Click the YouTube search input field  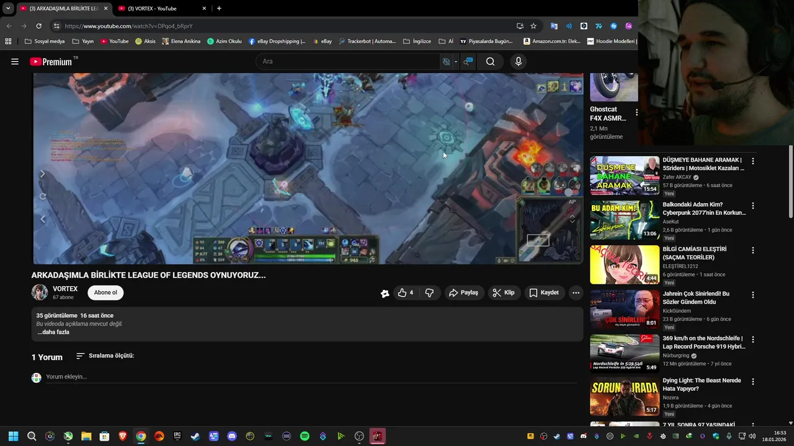pyautogui.click(x=347, y=61)
